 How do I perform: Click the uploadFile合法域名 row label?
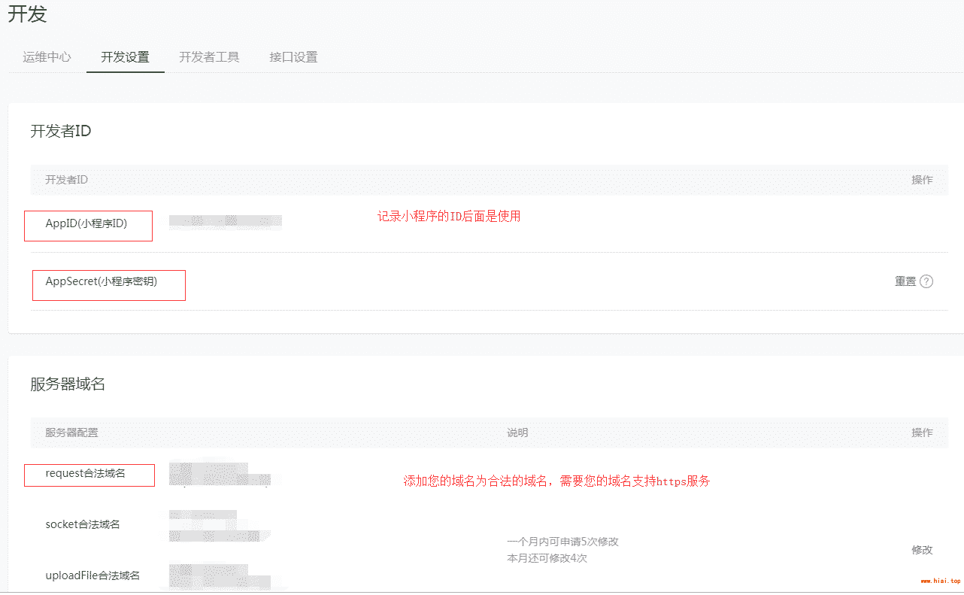coord(92,575)
